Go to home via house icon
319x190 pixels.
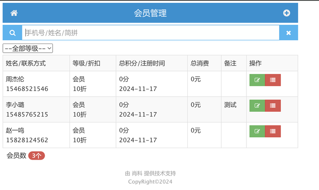tap(14, 13)
